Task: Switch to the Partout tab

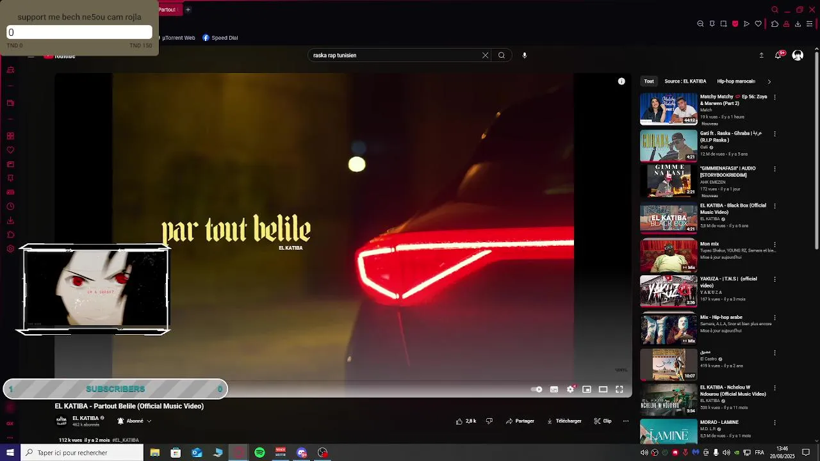Action: (x=170, y=10)
